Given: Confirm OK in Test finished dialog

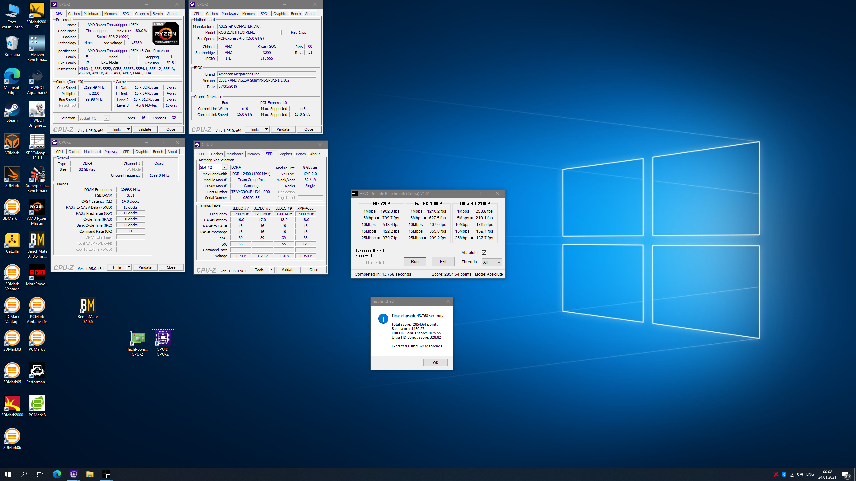Looking at the screenshot, I should click(435, 363).
